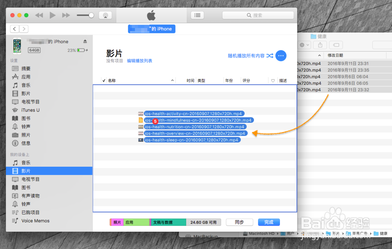Click 随机播放所有内容 shuffle link

pyautogui.click(x=246, y=56)
